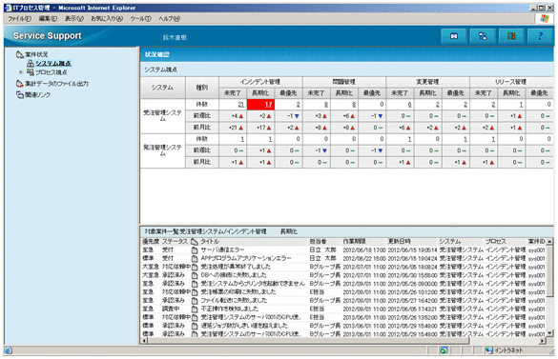Click the document icon for 遅延ジョブ数がしきい値を超えました
558x359 pixels.
tap(195, 326)
